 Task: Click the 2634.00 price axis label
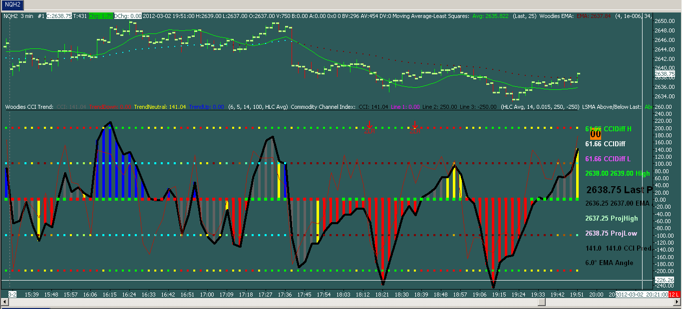665,96
